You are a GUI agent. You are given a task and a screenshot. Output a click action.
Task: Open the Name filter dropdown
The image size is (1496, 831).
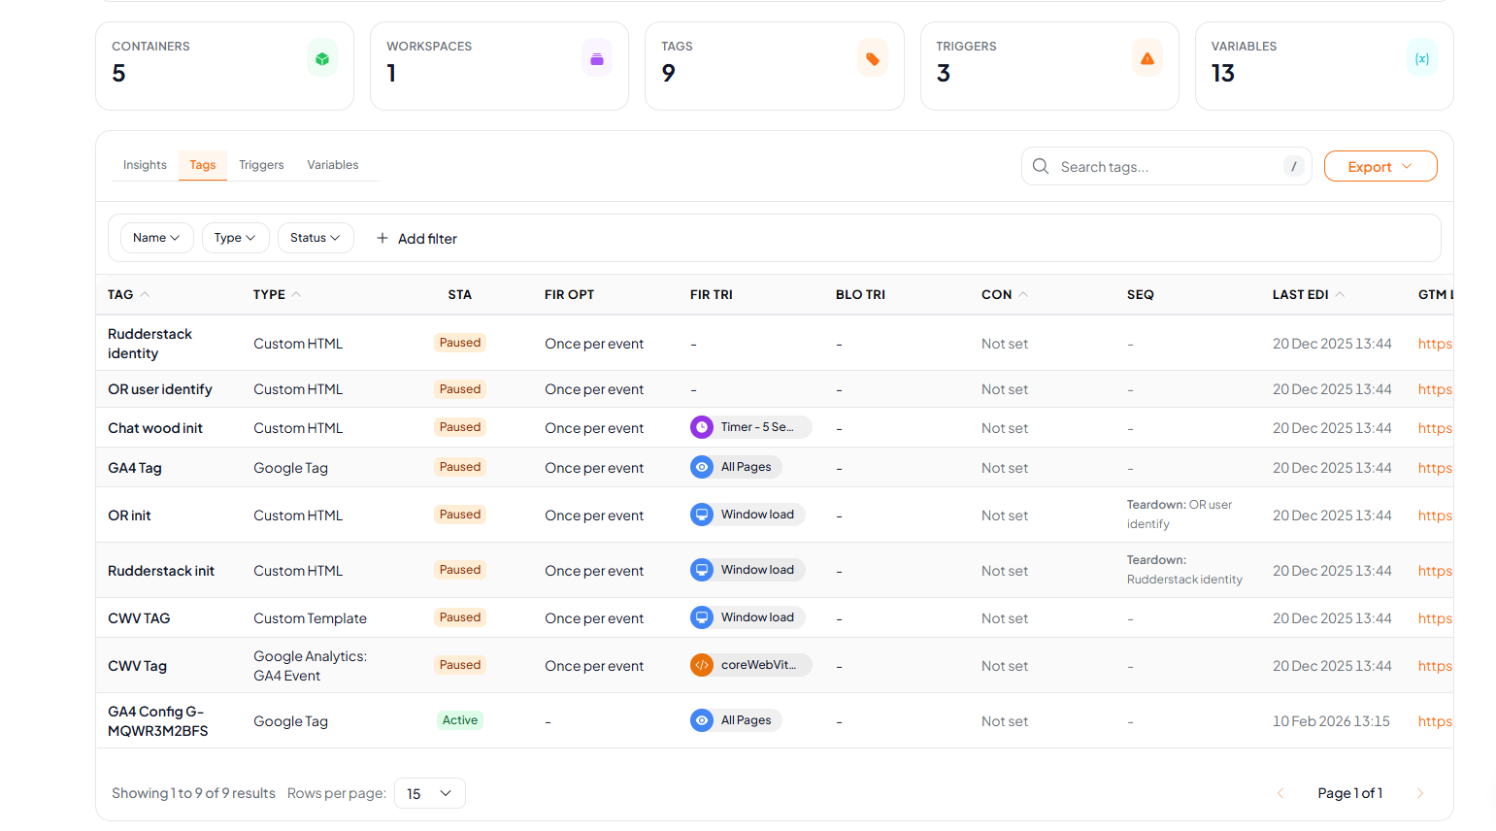(x=157, y=238)
